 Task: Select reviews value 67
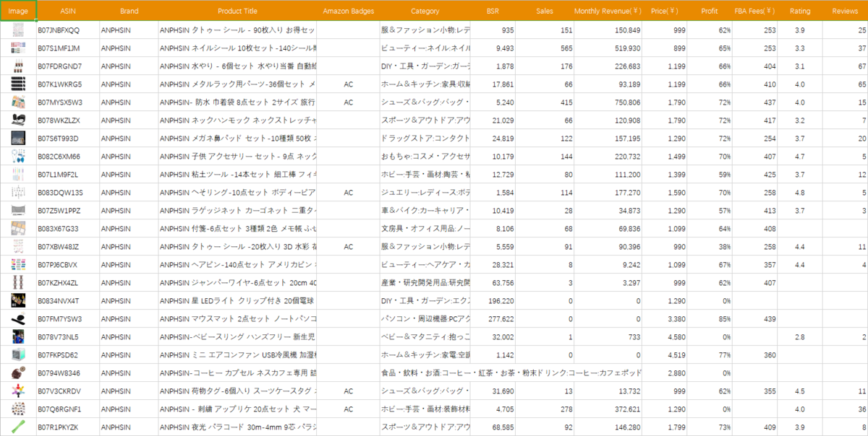(845, 66)
